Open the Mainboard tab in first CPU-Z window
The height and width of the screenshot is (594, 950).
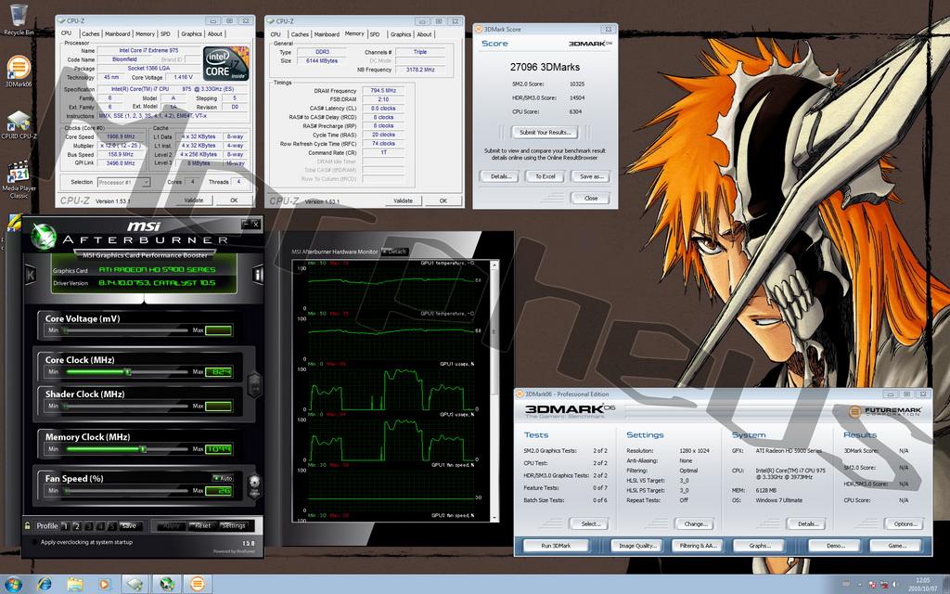[117, 34]
